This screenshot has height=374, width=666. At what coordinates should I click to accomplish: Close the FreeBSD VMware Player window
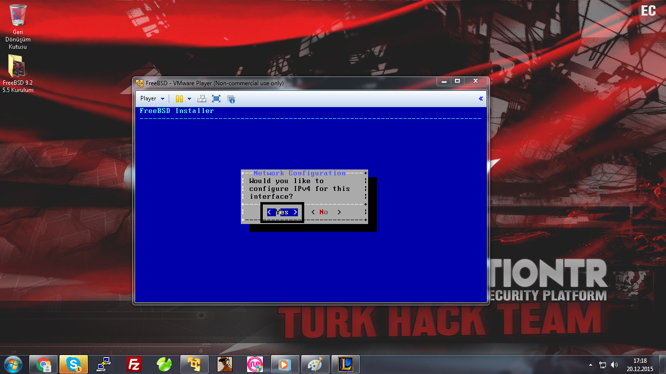(x=475, y=81)
